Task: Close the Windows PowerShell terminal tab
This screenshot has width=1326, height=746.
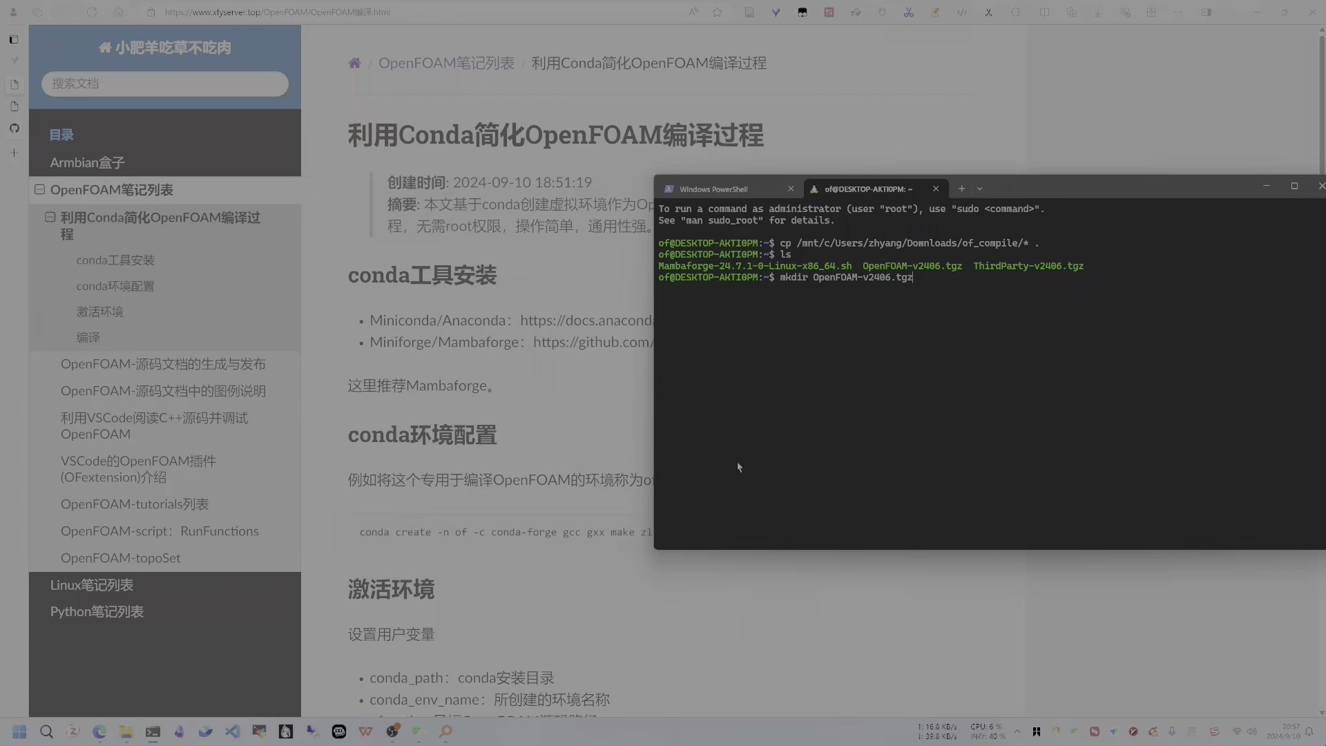Action: tap(791, 189)
